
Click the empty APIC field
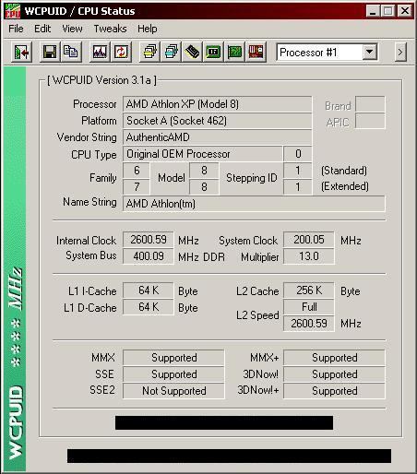pos(370,121)
